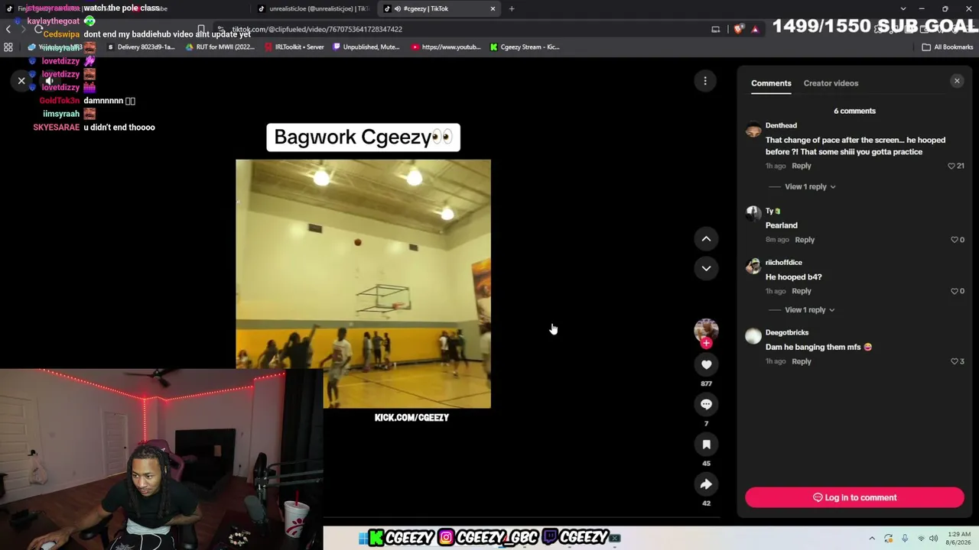Reply to Ty's Pearland comment
Image resolution: width=979 pixels, height=550 pixels.
pyautogui.click(x=805, y=240)
